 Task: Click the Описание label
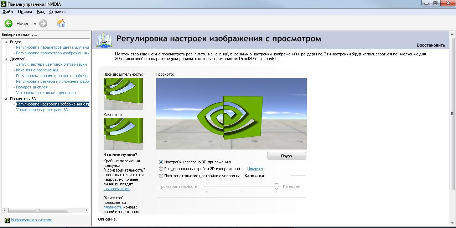(107, 219)
